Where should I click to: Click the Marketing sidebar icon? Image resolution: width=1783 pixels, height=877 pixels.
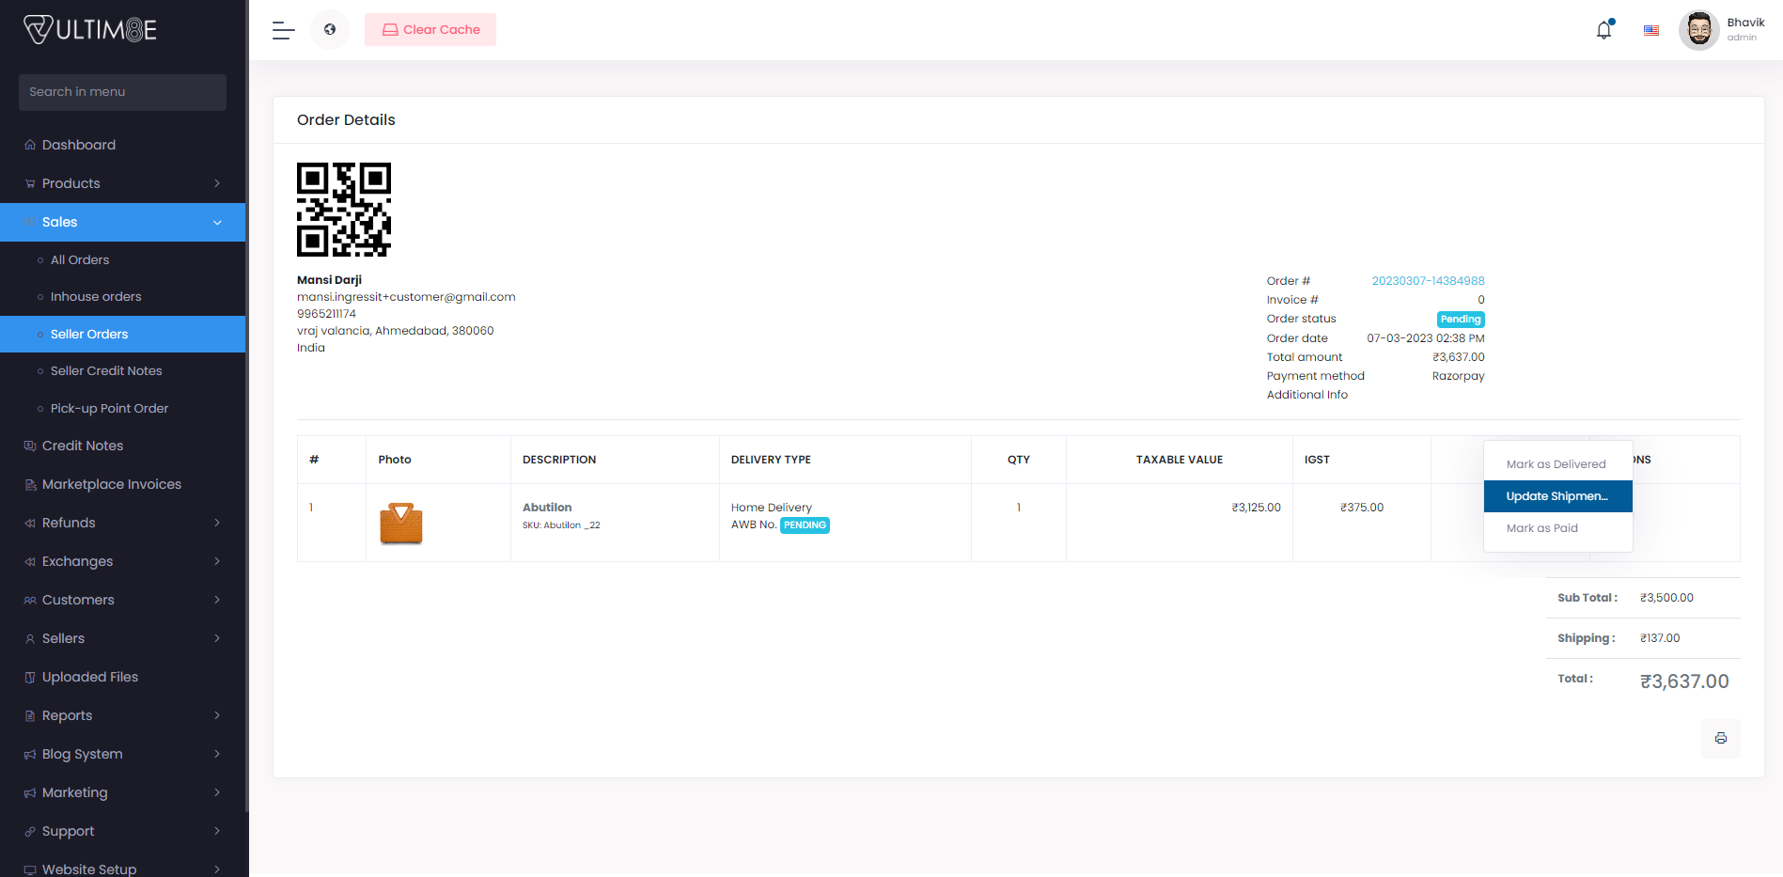30,792
